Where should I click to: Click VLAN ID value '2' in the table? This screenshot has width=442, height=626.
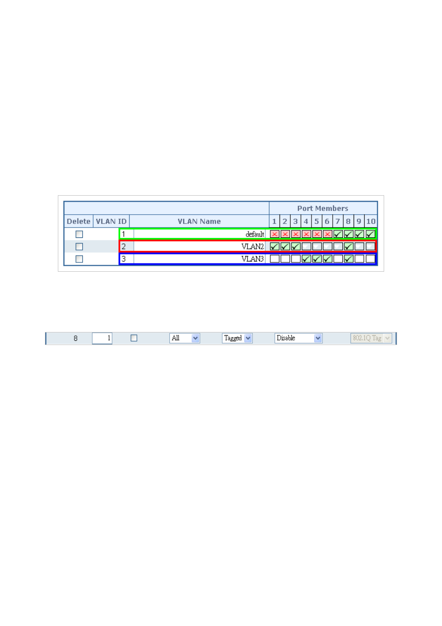tap(124, 247)
